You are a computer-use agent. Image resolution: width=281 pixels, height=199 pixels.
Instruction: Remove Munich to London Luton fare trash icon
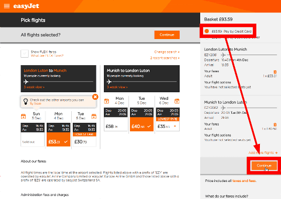pyautogui.click(x=275, y=124)
